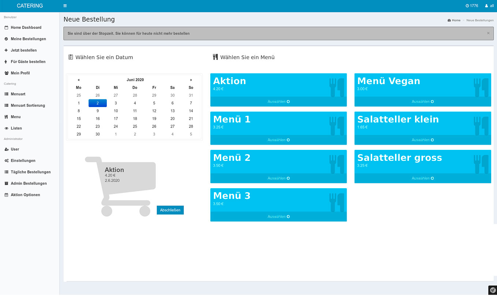Dismiss the Stopzeit warning alert

[x=488, y=33]
